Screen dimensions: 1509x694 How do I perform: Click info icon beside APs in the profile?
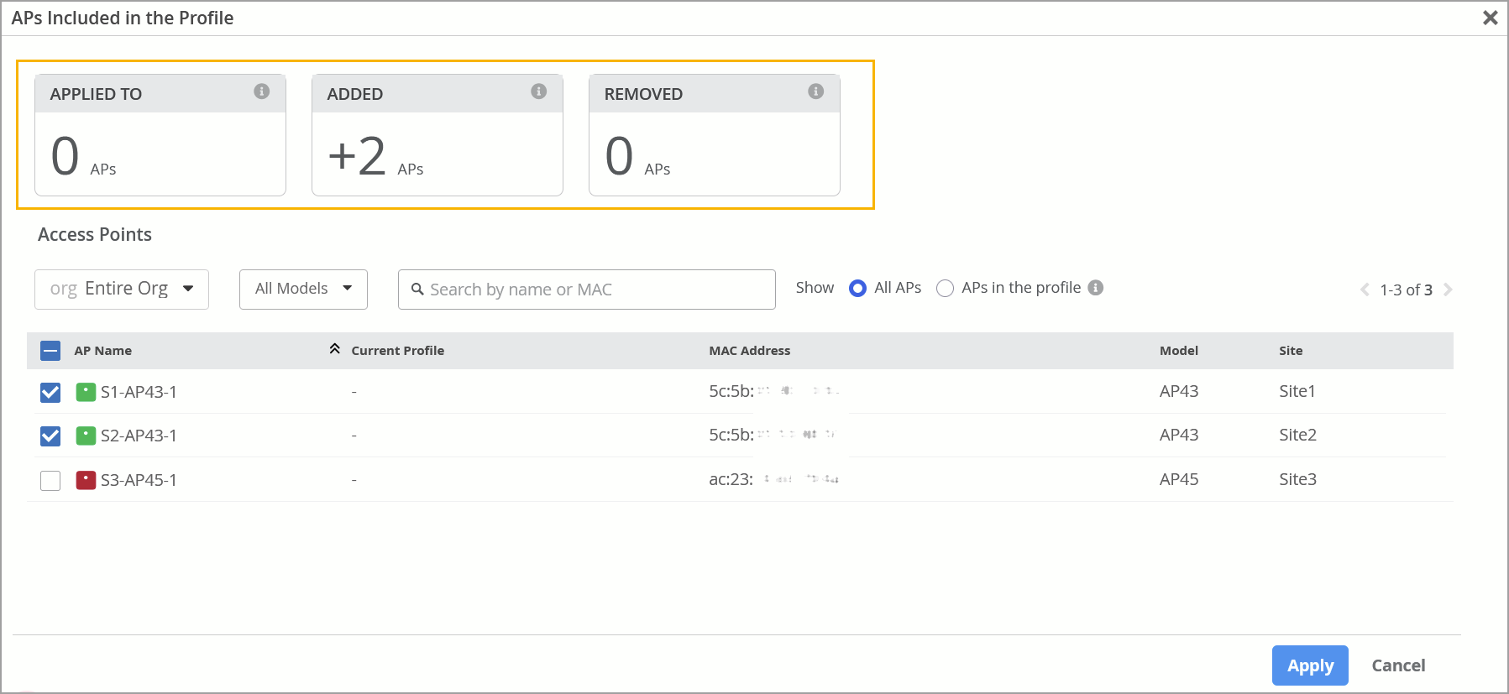coord(1095,288)
